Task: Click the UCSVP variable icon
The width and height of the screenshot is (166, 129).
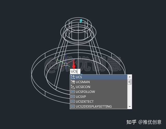Action: pos(73,96)
